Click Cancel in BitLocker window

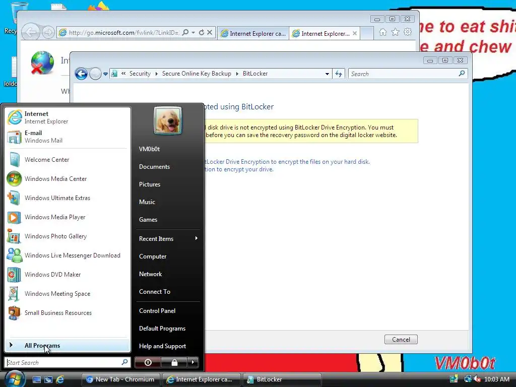[x=401, y=340]
